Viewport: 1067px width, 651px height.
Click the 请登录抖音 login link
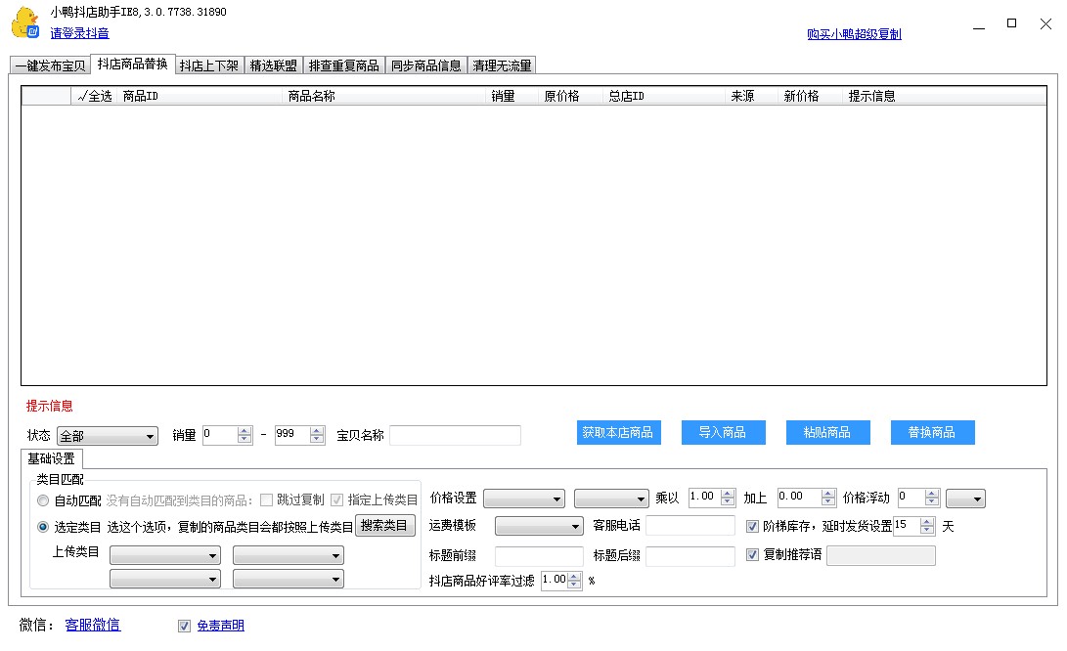coord(79,33)
